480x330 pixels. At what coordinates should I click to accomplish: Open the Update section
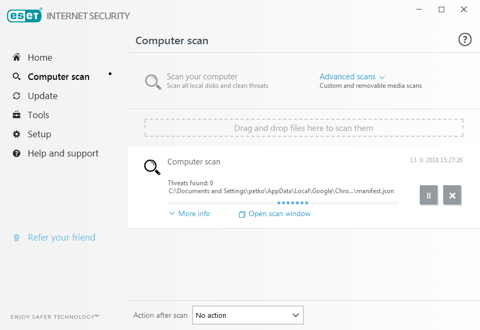[x=43, y=96]
